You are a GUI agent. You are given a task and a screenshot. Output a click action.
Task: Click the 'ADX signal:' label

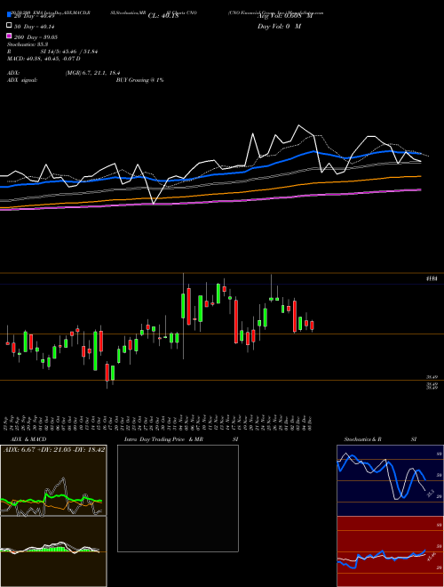22,80
